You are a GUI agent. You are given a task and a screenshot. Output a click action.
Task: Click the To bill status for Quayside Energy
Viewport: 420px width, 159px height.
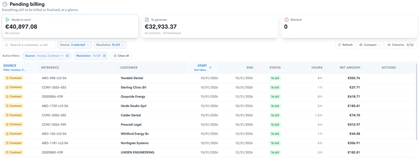point(275,97)
